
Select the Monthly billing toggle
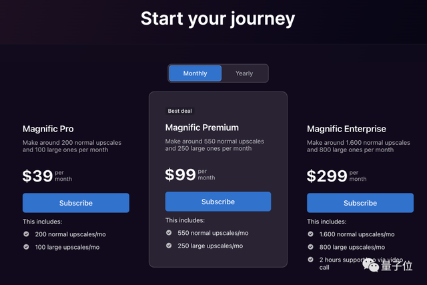195,73
